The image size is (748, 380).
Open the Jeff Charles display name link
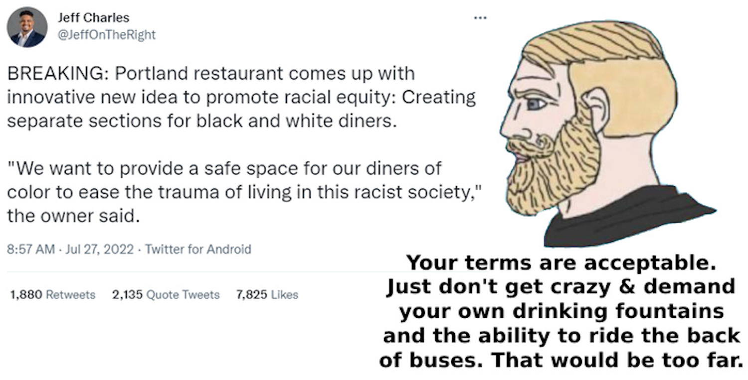coord(93,18)
